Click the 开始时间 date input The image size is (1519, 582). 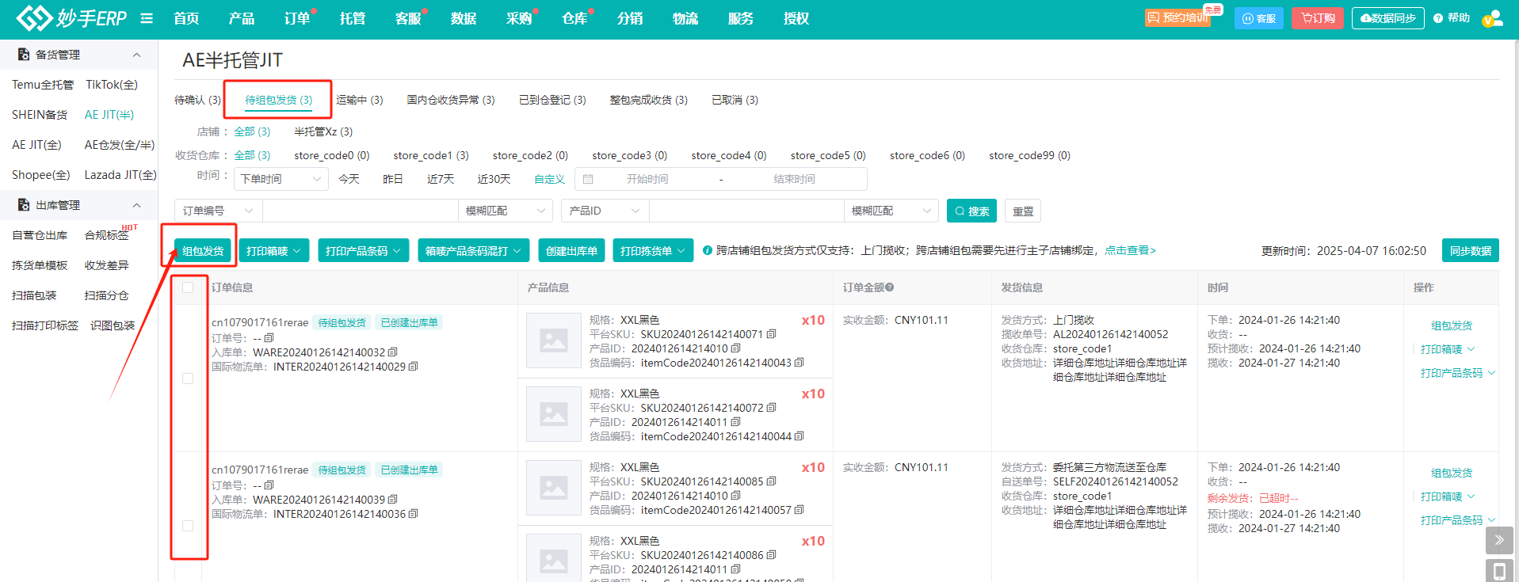(x=647, y=179)
